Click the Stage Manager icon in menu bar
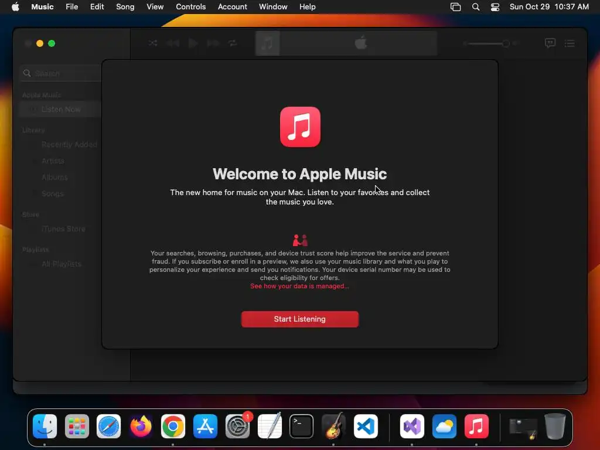This screenshot has width=600, height=450. coord(455,7)
